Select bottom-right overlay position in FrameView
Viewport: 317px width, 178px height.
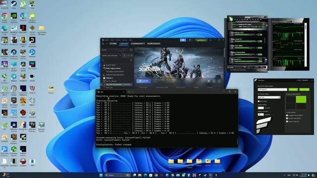coord(301,106)
